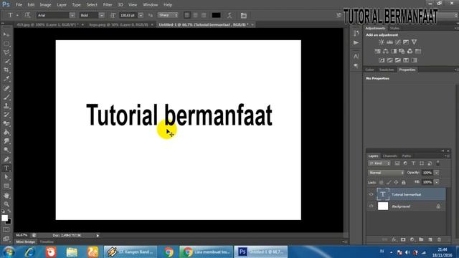This screenshot has width=459, height=258.
Task: Add a Color Balance adjustment
Action: point(386,51)
